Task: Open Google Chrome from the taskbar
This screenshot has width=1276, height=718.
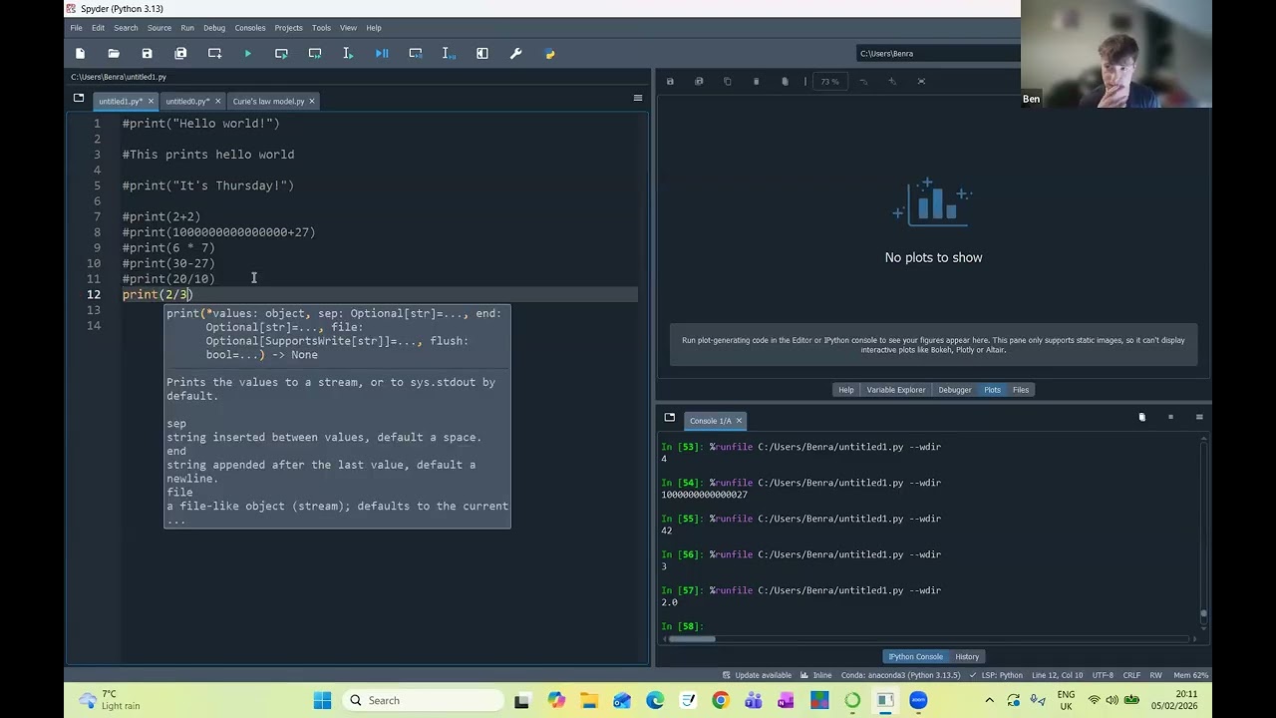Action: 721,701
